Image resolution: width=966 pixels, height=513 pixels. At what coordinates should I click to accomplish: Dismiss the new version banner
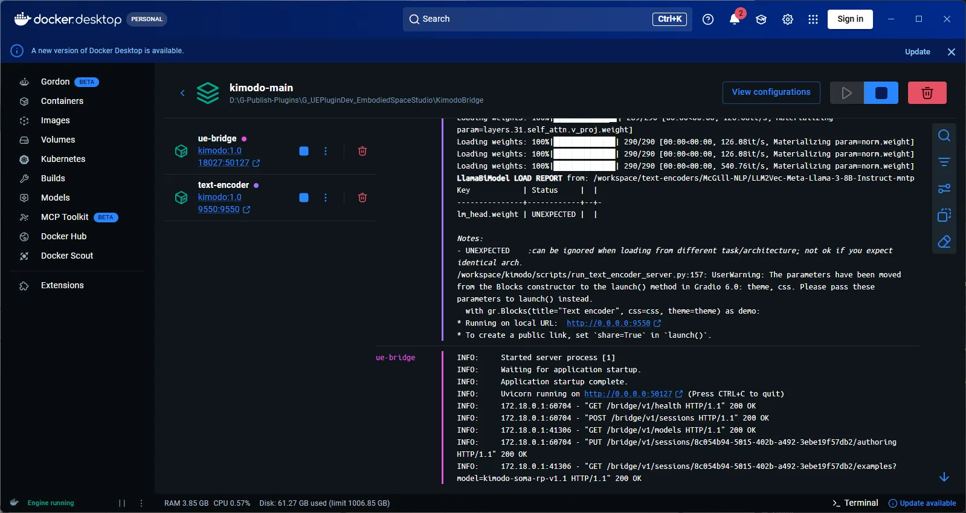(952, 52)
